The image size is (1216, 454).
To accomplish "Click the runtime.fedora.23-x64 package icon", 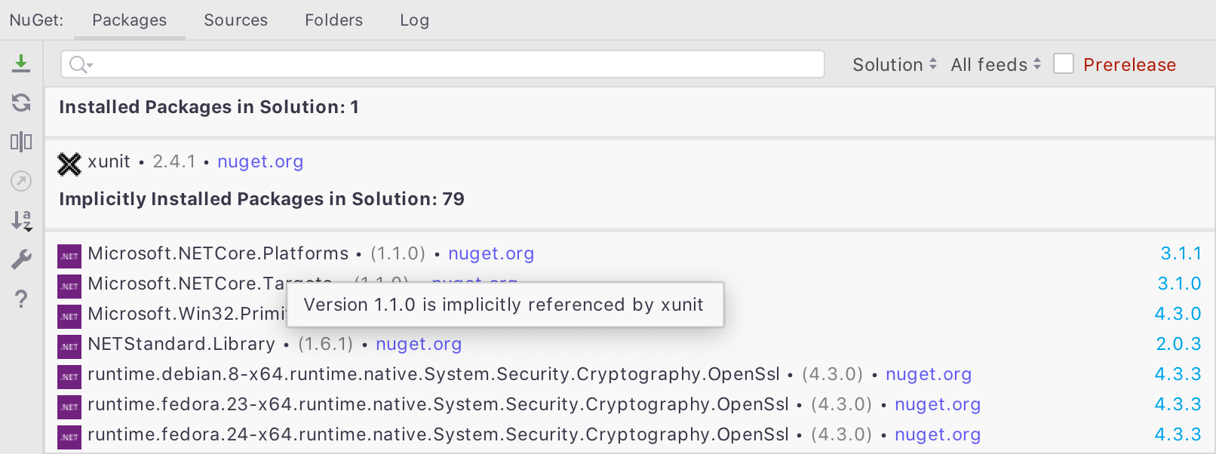I will tap(69, 407).
